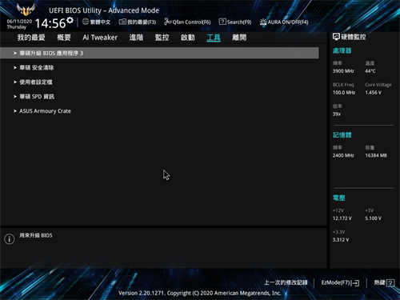Select the 進階 advanced tab
Image resolution: width=400 pixels, height=300 pixels.
tap(136, 38)
